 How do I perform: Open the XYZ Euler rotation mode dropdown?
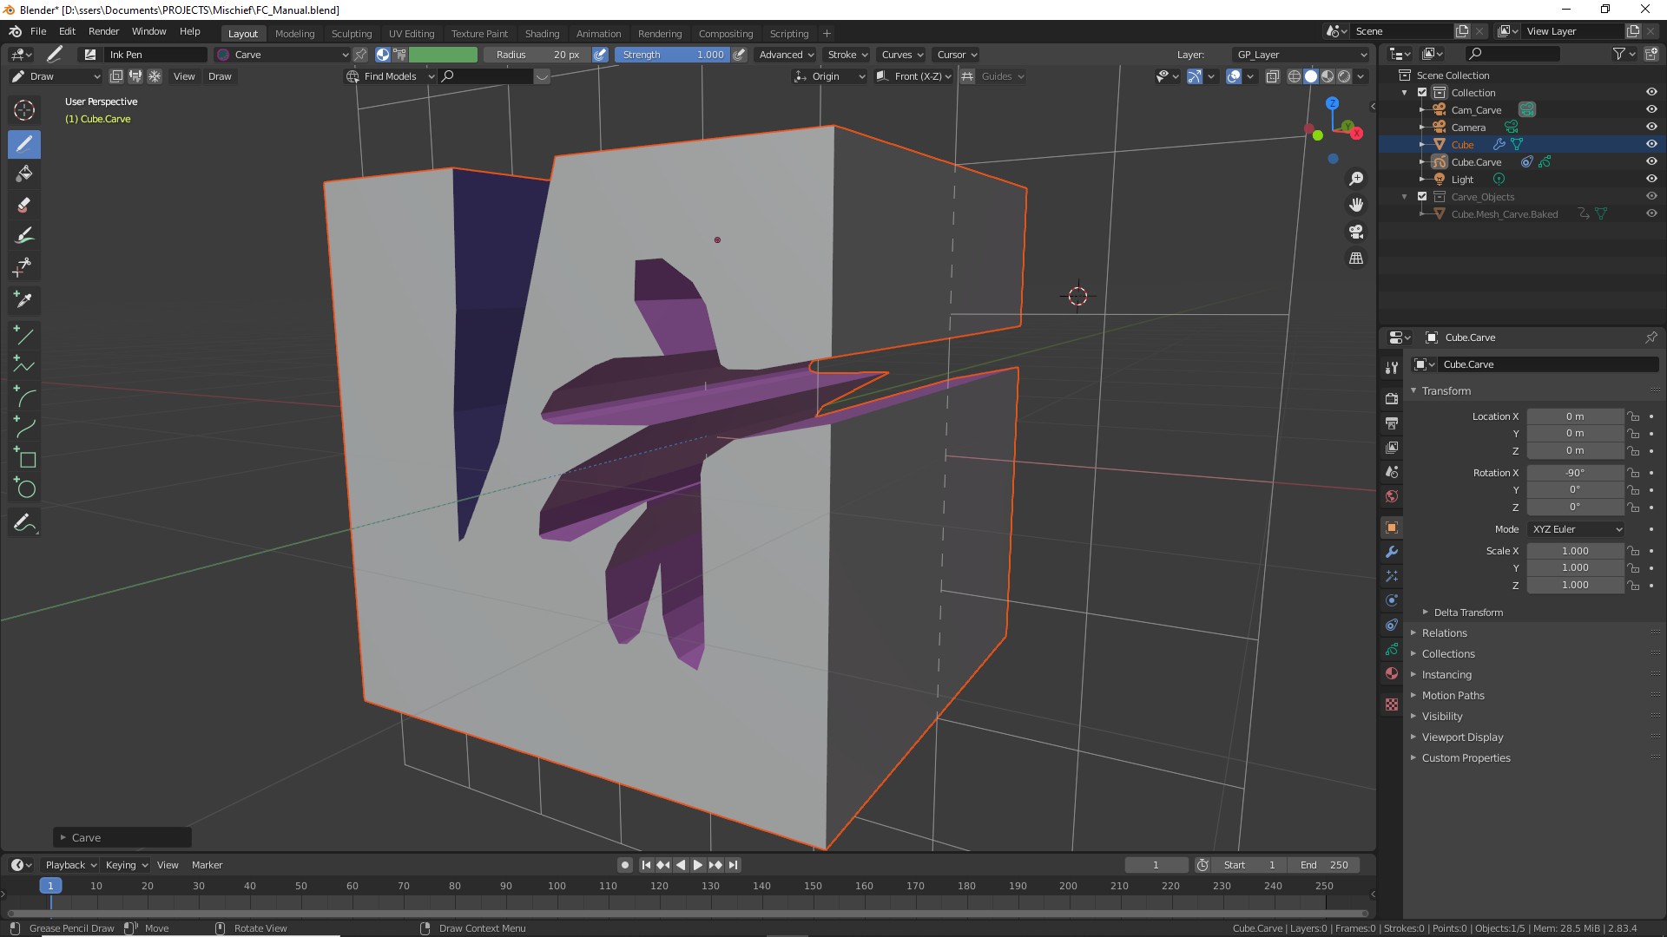point(1576,529)
